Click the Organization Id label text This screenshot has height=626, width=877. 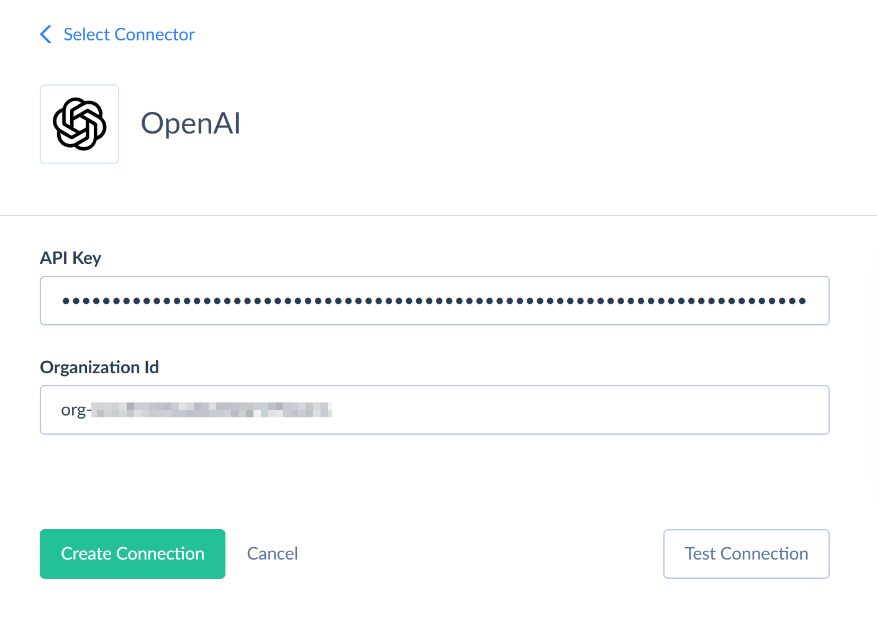tap(99, 367)
